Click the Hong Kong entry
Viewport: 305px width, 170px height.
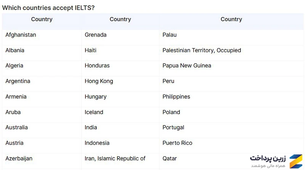[99, 81]
